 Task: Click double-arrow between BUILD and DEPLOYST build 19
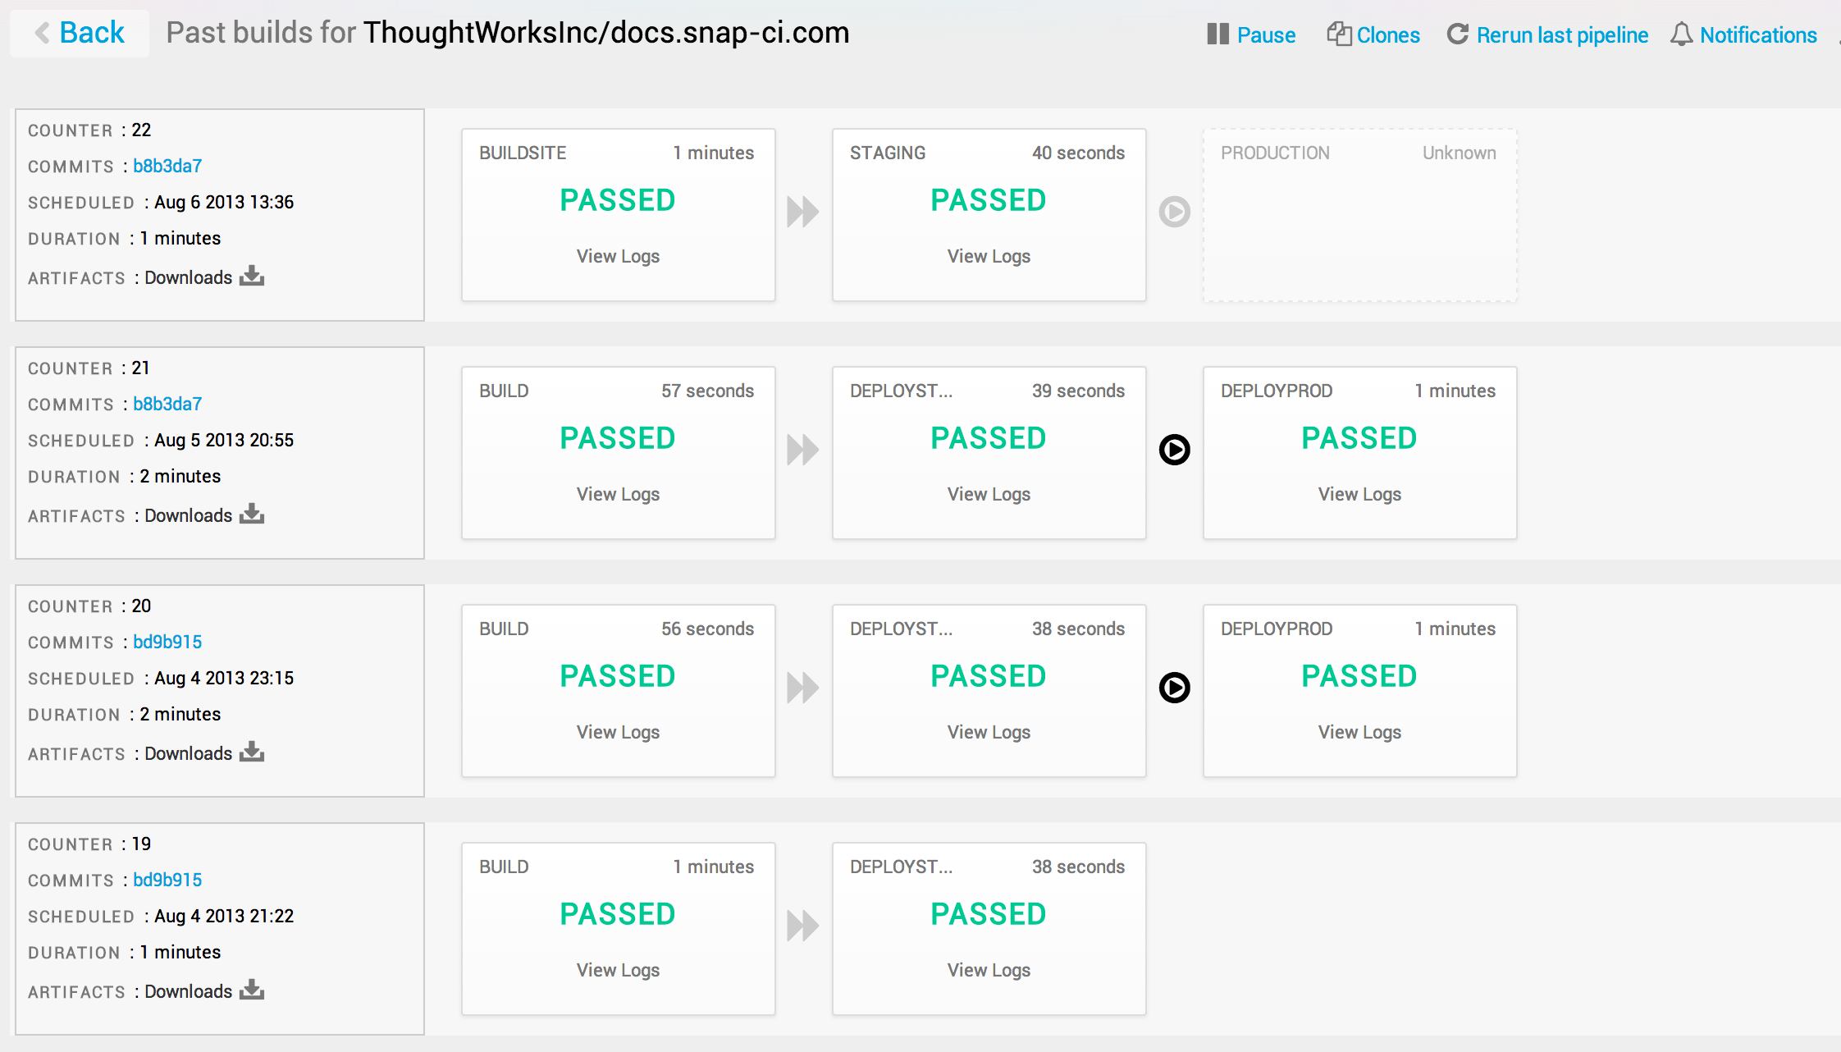pyautogui.click(x=802, y=926)
